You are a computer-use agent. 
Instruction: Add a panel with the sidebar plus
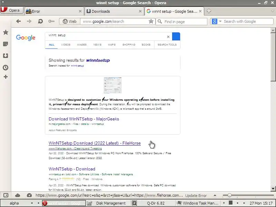pos(6,77)
